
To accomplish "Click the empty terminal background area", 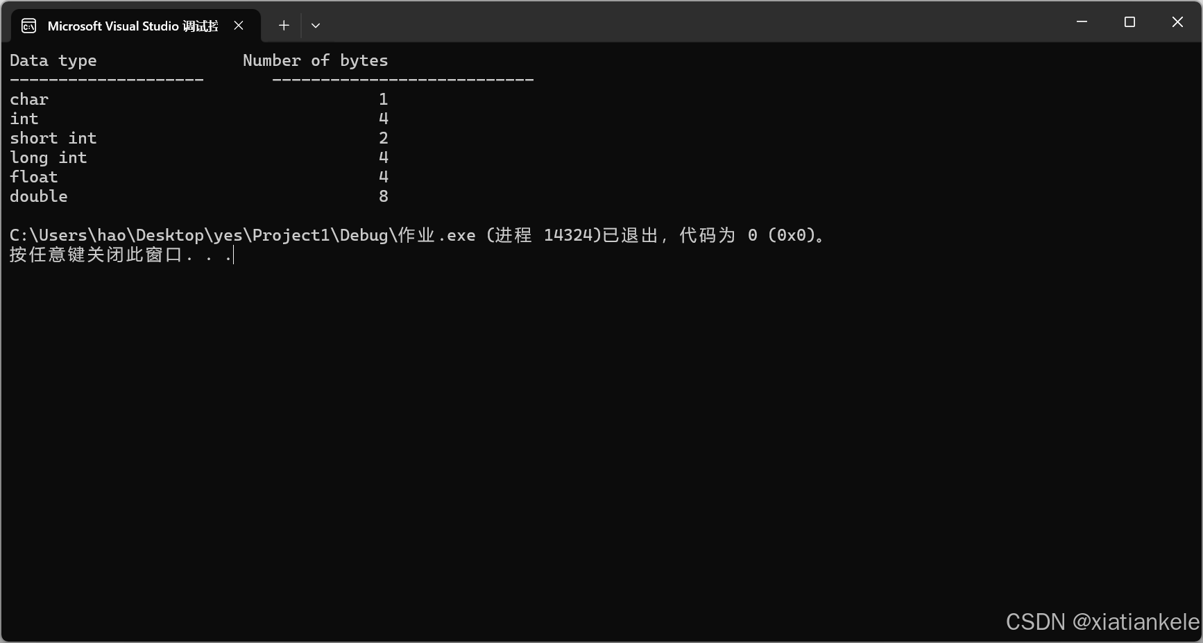I will [x=555, y=416].
